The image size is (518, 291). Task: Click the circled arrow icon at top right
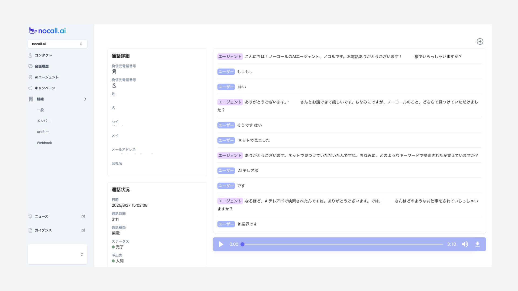coord(480,41)
